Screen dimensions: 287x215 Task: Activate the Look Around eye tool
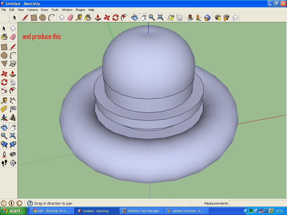click(13, 154)
